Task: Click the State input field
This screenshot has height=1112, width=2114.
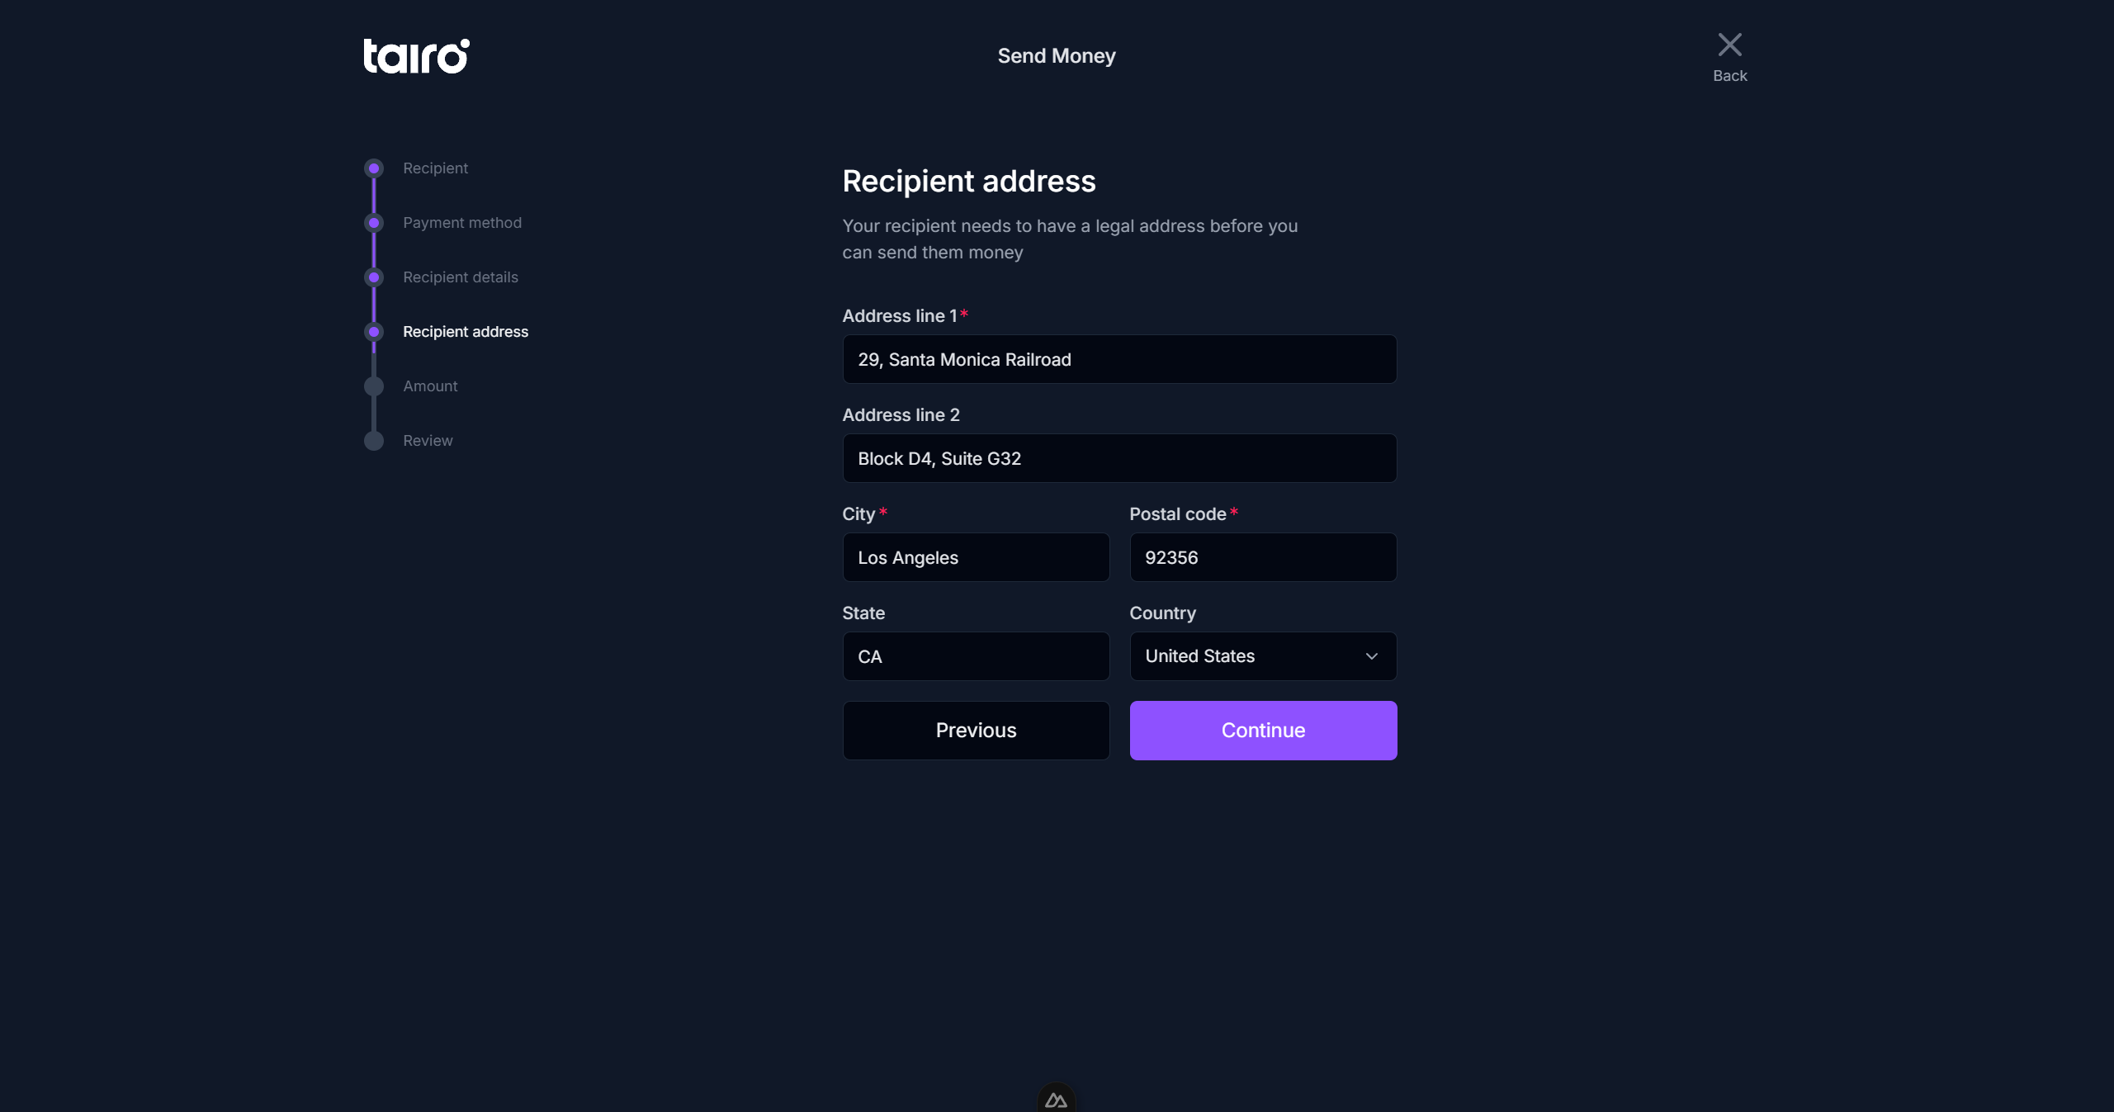Action: [x=975, y=656]
